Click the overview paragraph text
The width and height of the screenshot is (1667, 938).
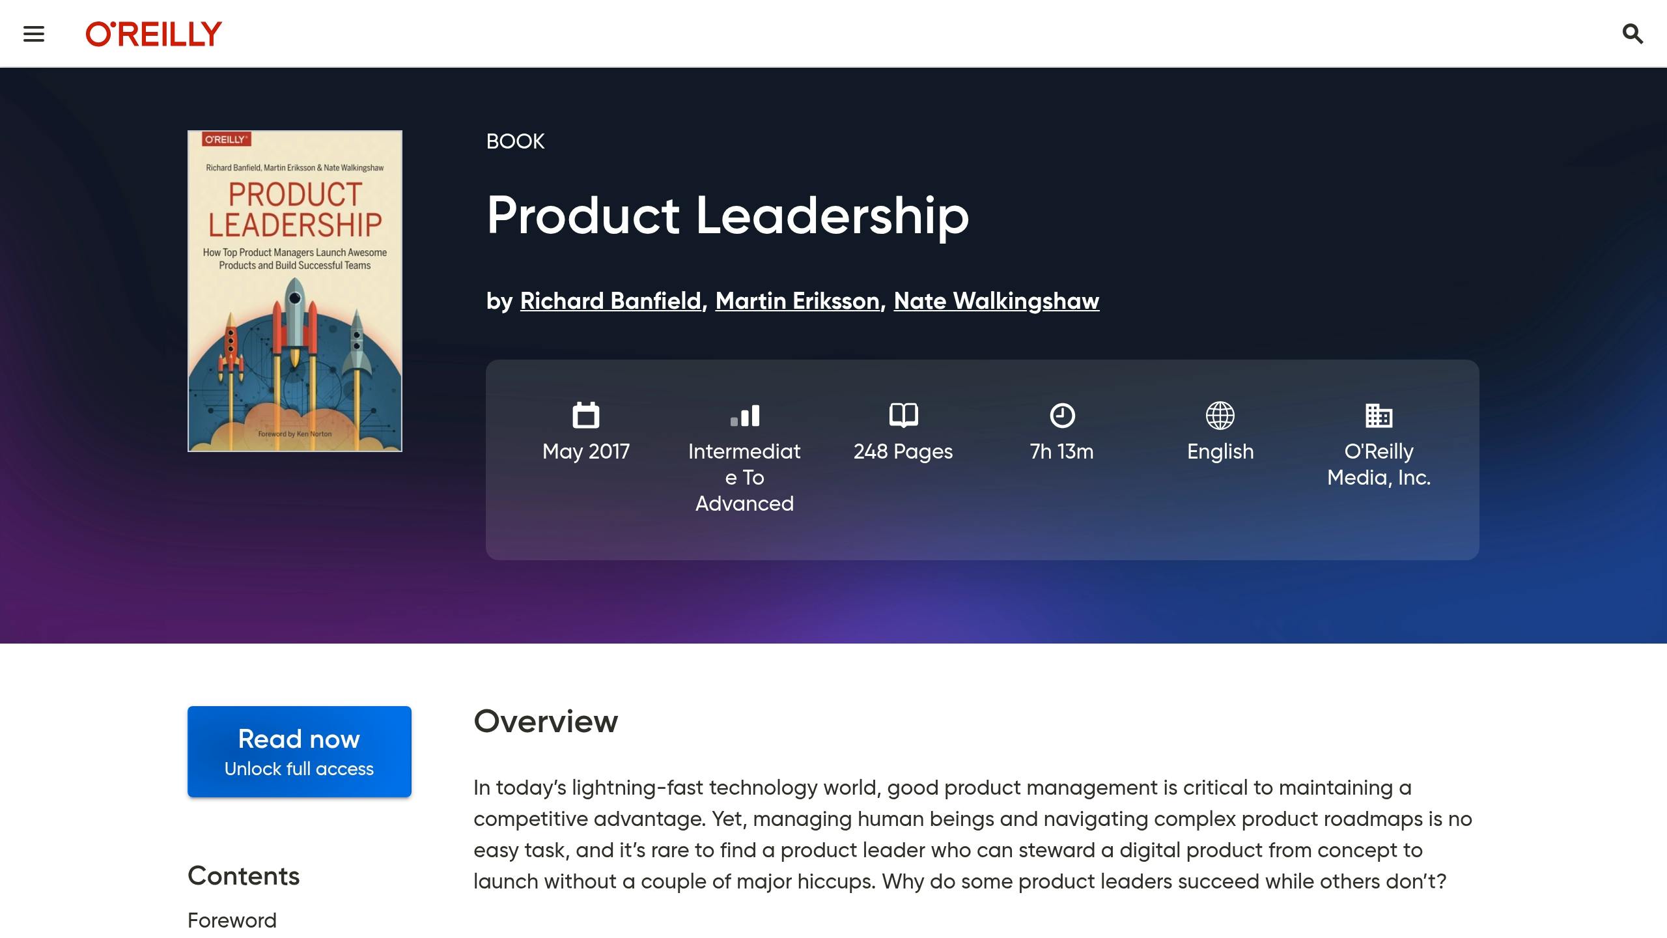click(x=973, y=834)
